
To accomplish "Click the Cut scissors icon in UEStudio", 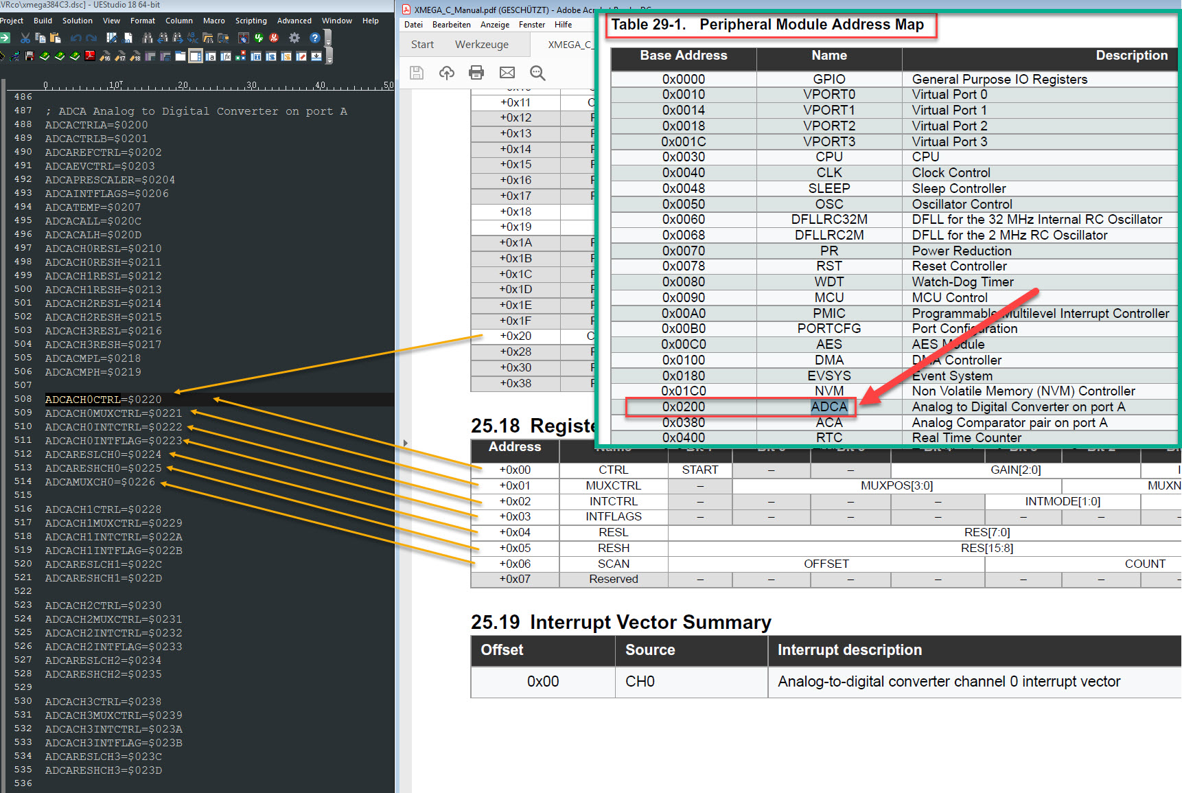I will pyautogui.click(x=25, y=38).
